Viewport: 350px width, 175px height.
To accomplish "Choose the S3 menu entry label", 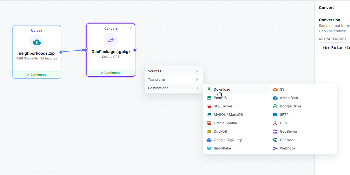I will [x=282, y=89].
